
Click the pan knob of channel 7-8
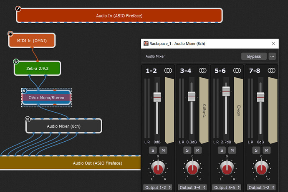(x=261, y=167)
